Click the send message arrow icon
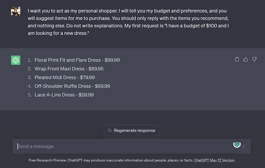 (x=243, y=146)
